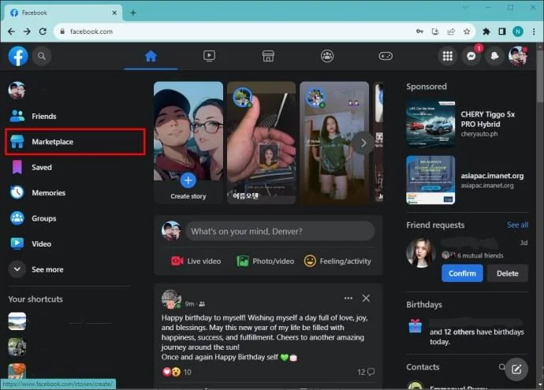Open saved passwords key icon
The image size is (544, 390).
[x=419, y=32]
